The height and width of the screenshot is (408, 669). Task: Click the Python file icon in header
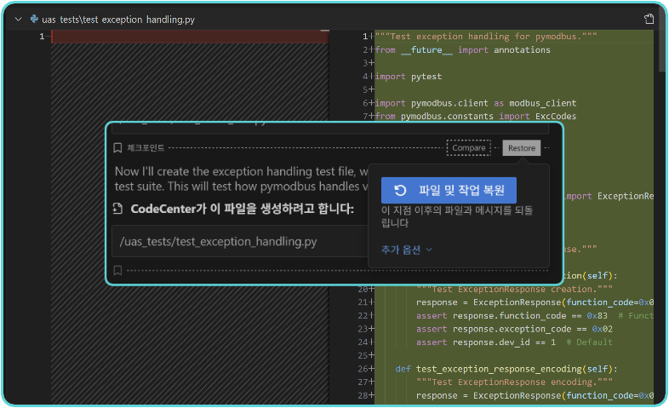pyautogui.click(x=34, y=20)
